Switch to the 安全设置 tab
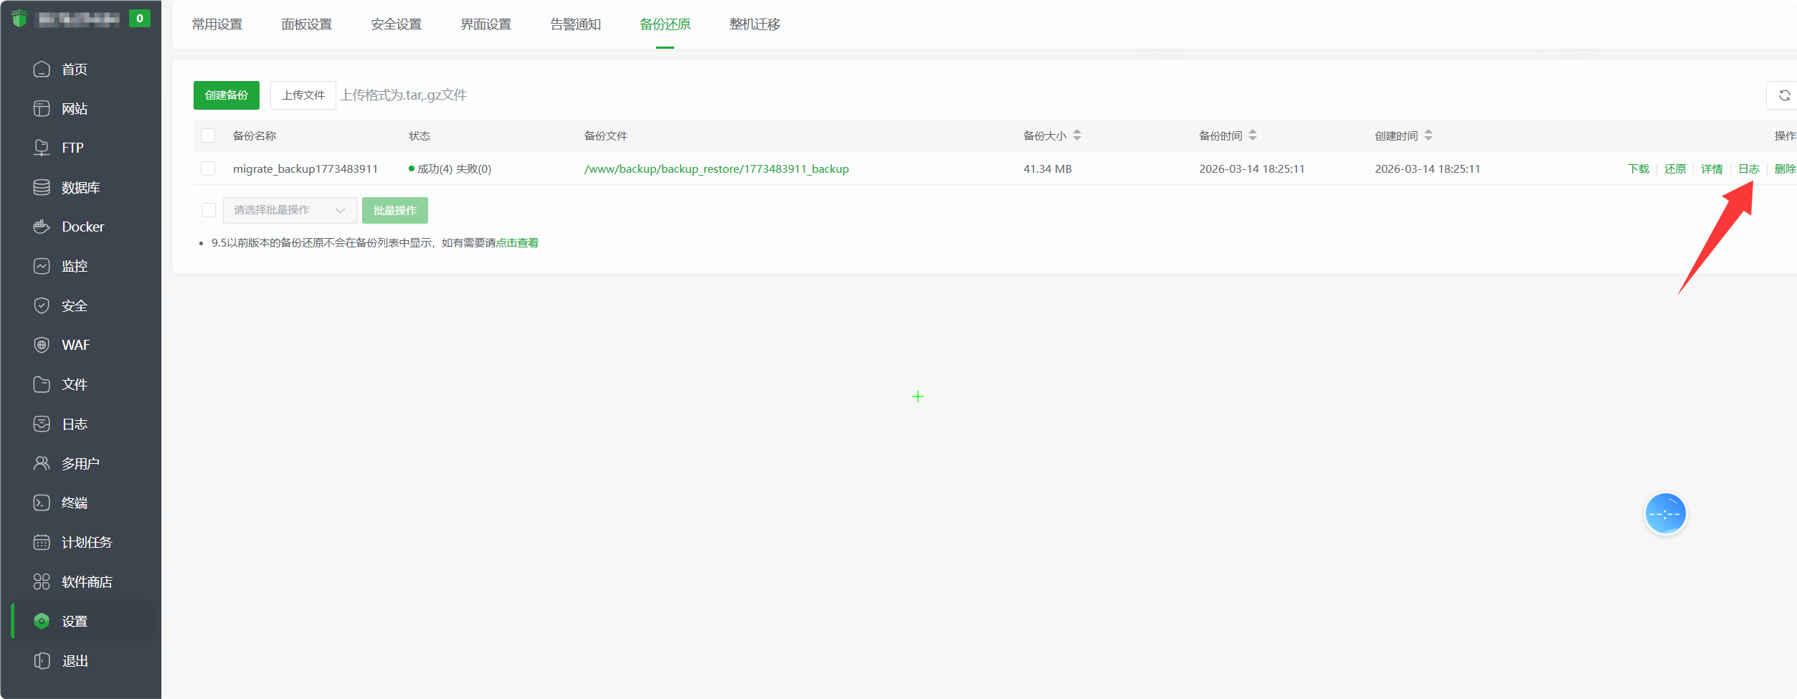 (x=396, y=24)
